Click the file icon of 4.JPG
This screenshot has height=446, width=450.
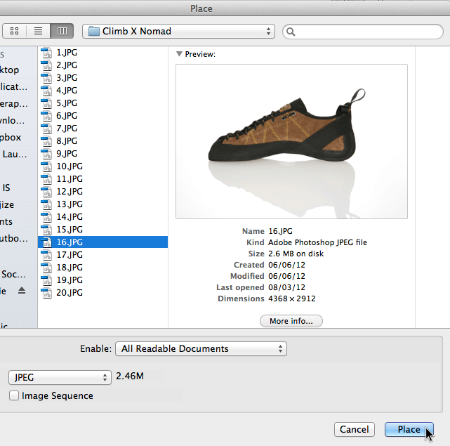pos(46,91)
